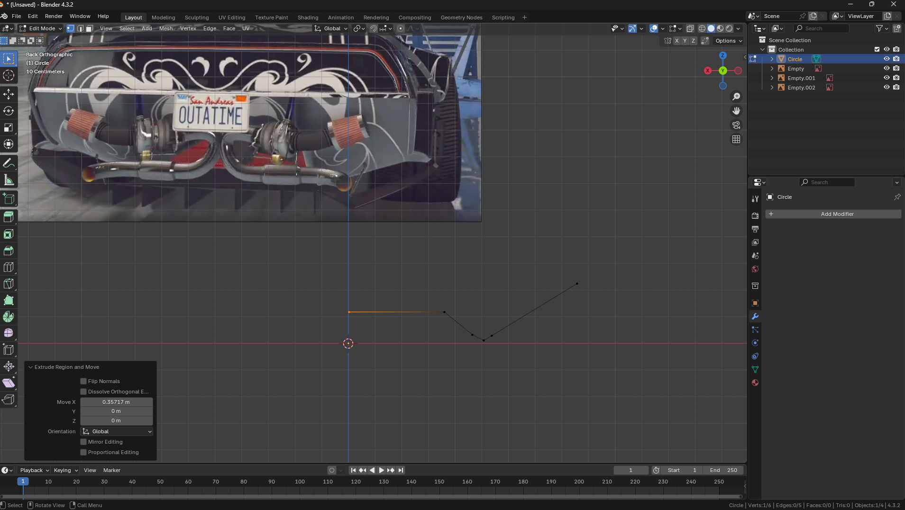Viewport: 905px width, 510px height.
Task: Switch to orthographic grid view icon
Action: (x=736, y=139)
